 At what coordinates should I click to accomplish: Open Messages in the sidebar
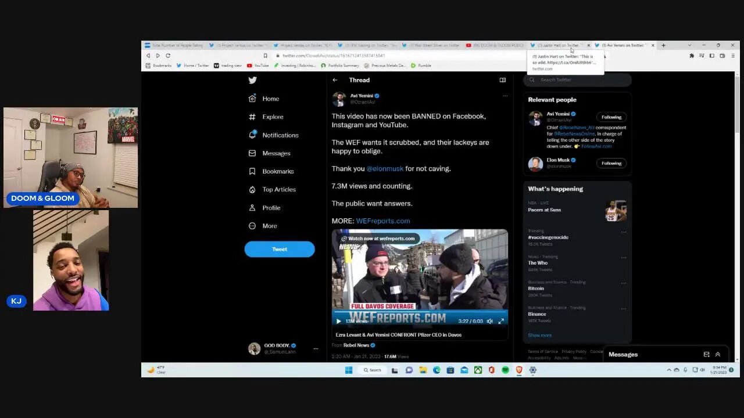coord(269,153)
